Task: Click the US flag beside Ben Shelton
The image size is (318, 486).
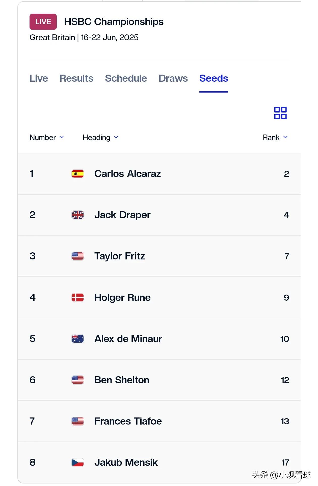Action: (x=78, y=380)
